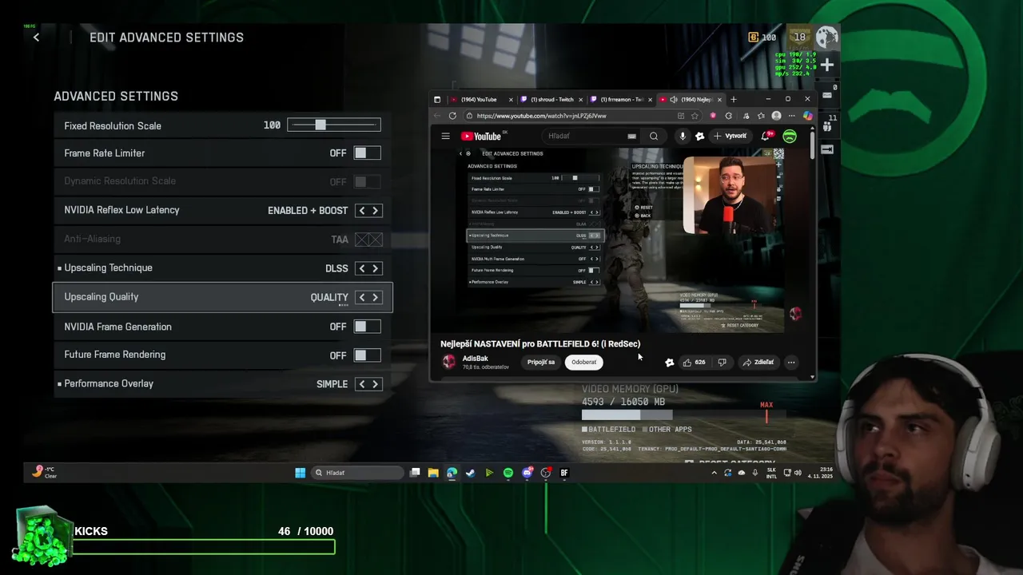Toggle NVIDIA Frame Generation switch
Viewport: 1023px width, 575px height.
pos(368,327)
